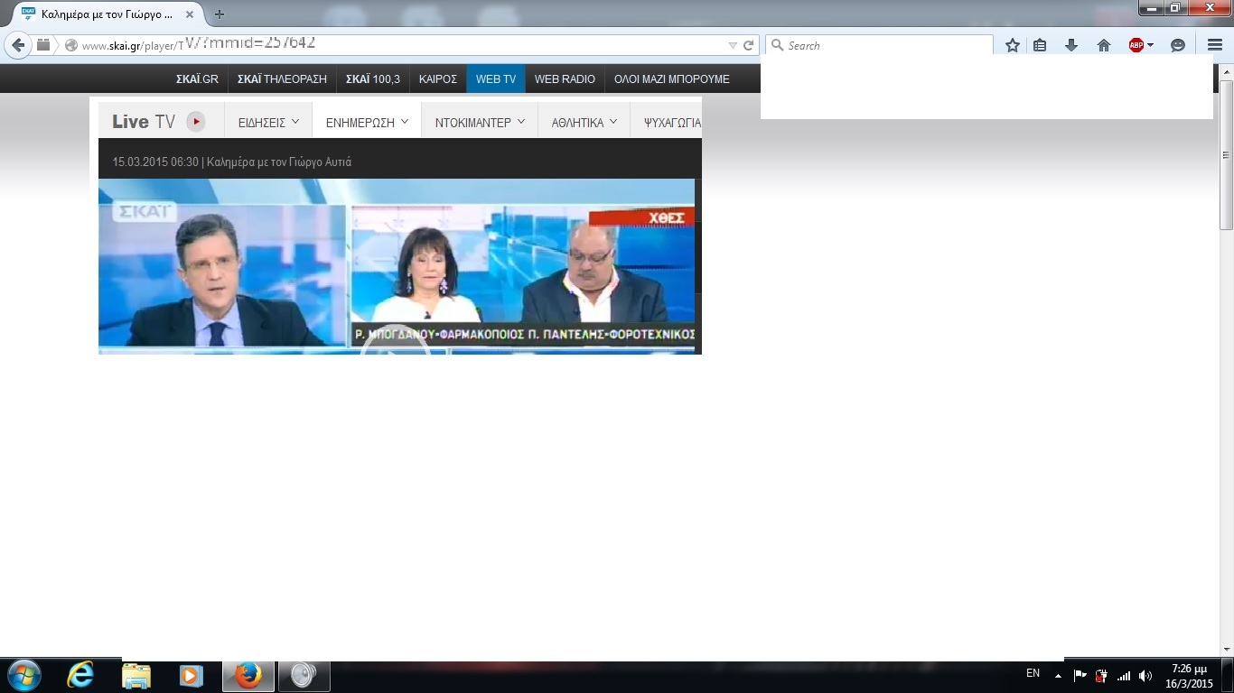The image size is (1234, 693).
Task: Open the smiley chat icon in toolbar
Action: [x=1178, y=45]
